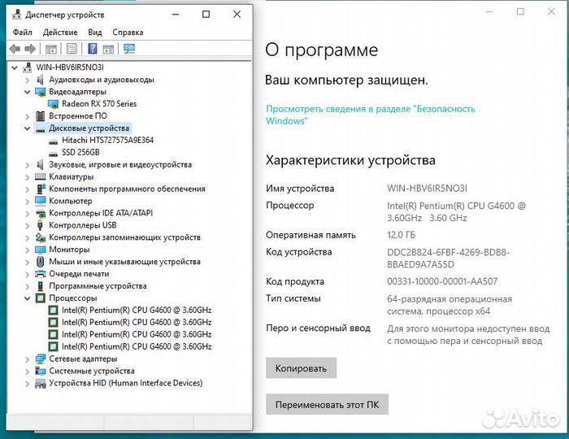
Task: Expand Программные устройства category
Action: [27, 286]
